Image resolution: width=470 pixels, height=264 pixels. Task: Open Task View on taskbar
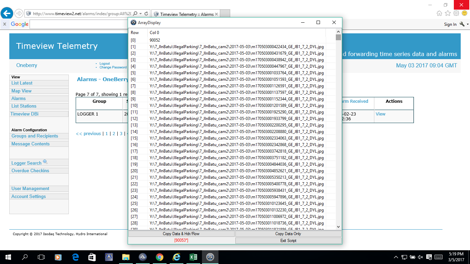point(41,257)
